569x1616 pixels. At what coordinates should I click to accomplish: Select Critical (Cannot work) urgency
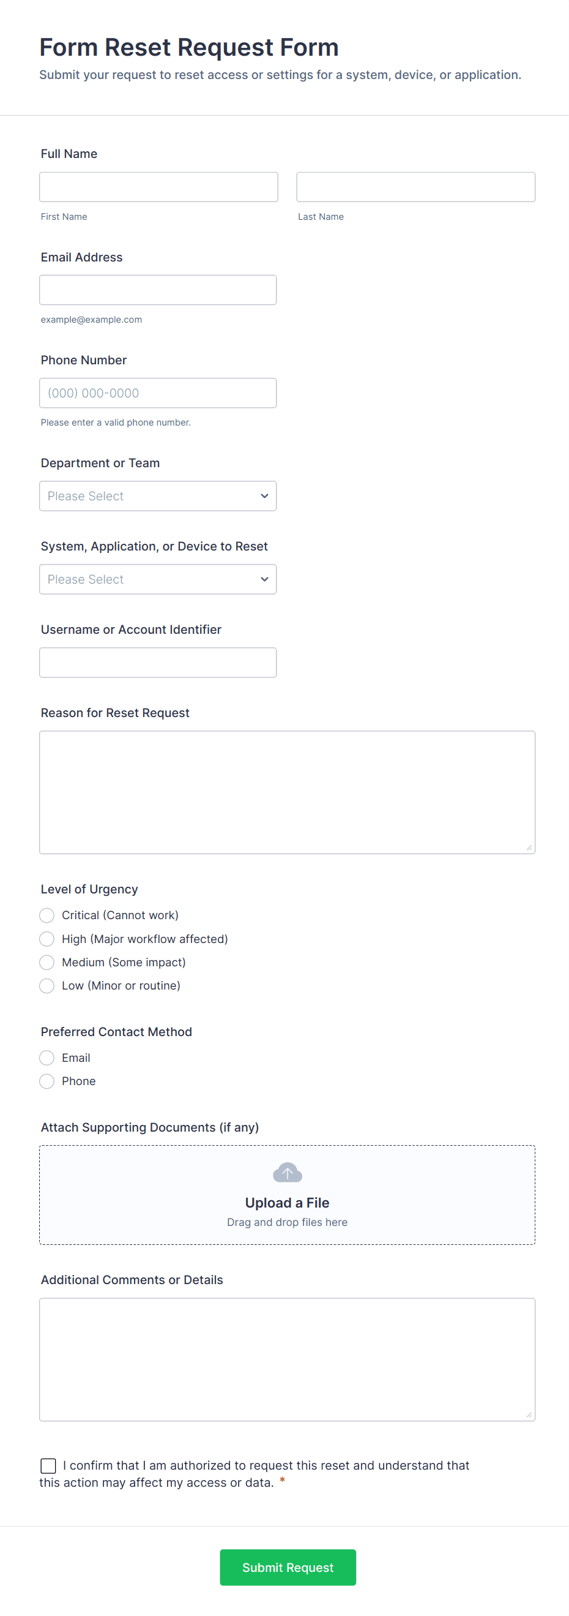tap(47, 915)
